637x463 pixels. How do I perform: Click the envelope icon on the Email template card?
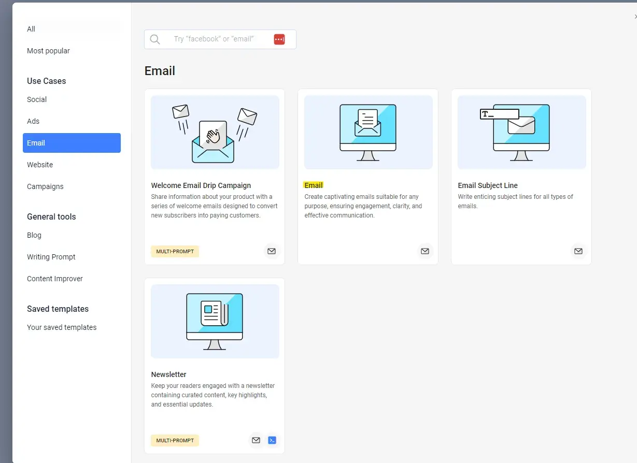pyautogui.click(x=424, y=251)
